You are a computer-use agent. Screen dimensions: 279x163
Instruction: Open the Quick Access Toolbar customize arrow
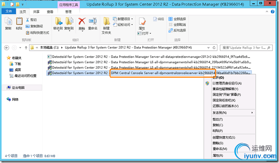point(23,4)
